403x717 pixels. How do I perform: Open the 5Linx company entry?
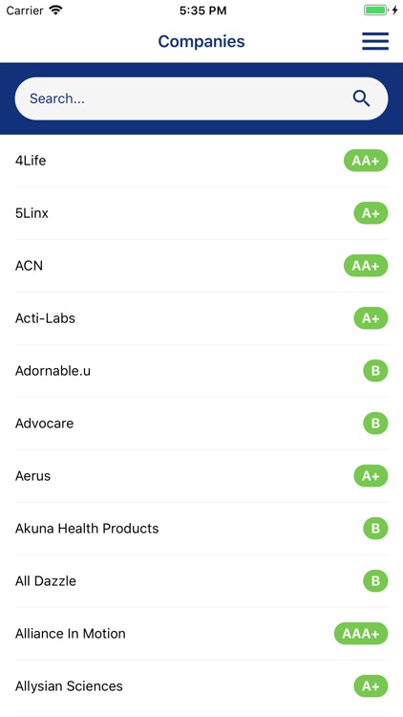[x=201, y=213]
